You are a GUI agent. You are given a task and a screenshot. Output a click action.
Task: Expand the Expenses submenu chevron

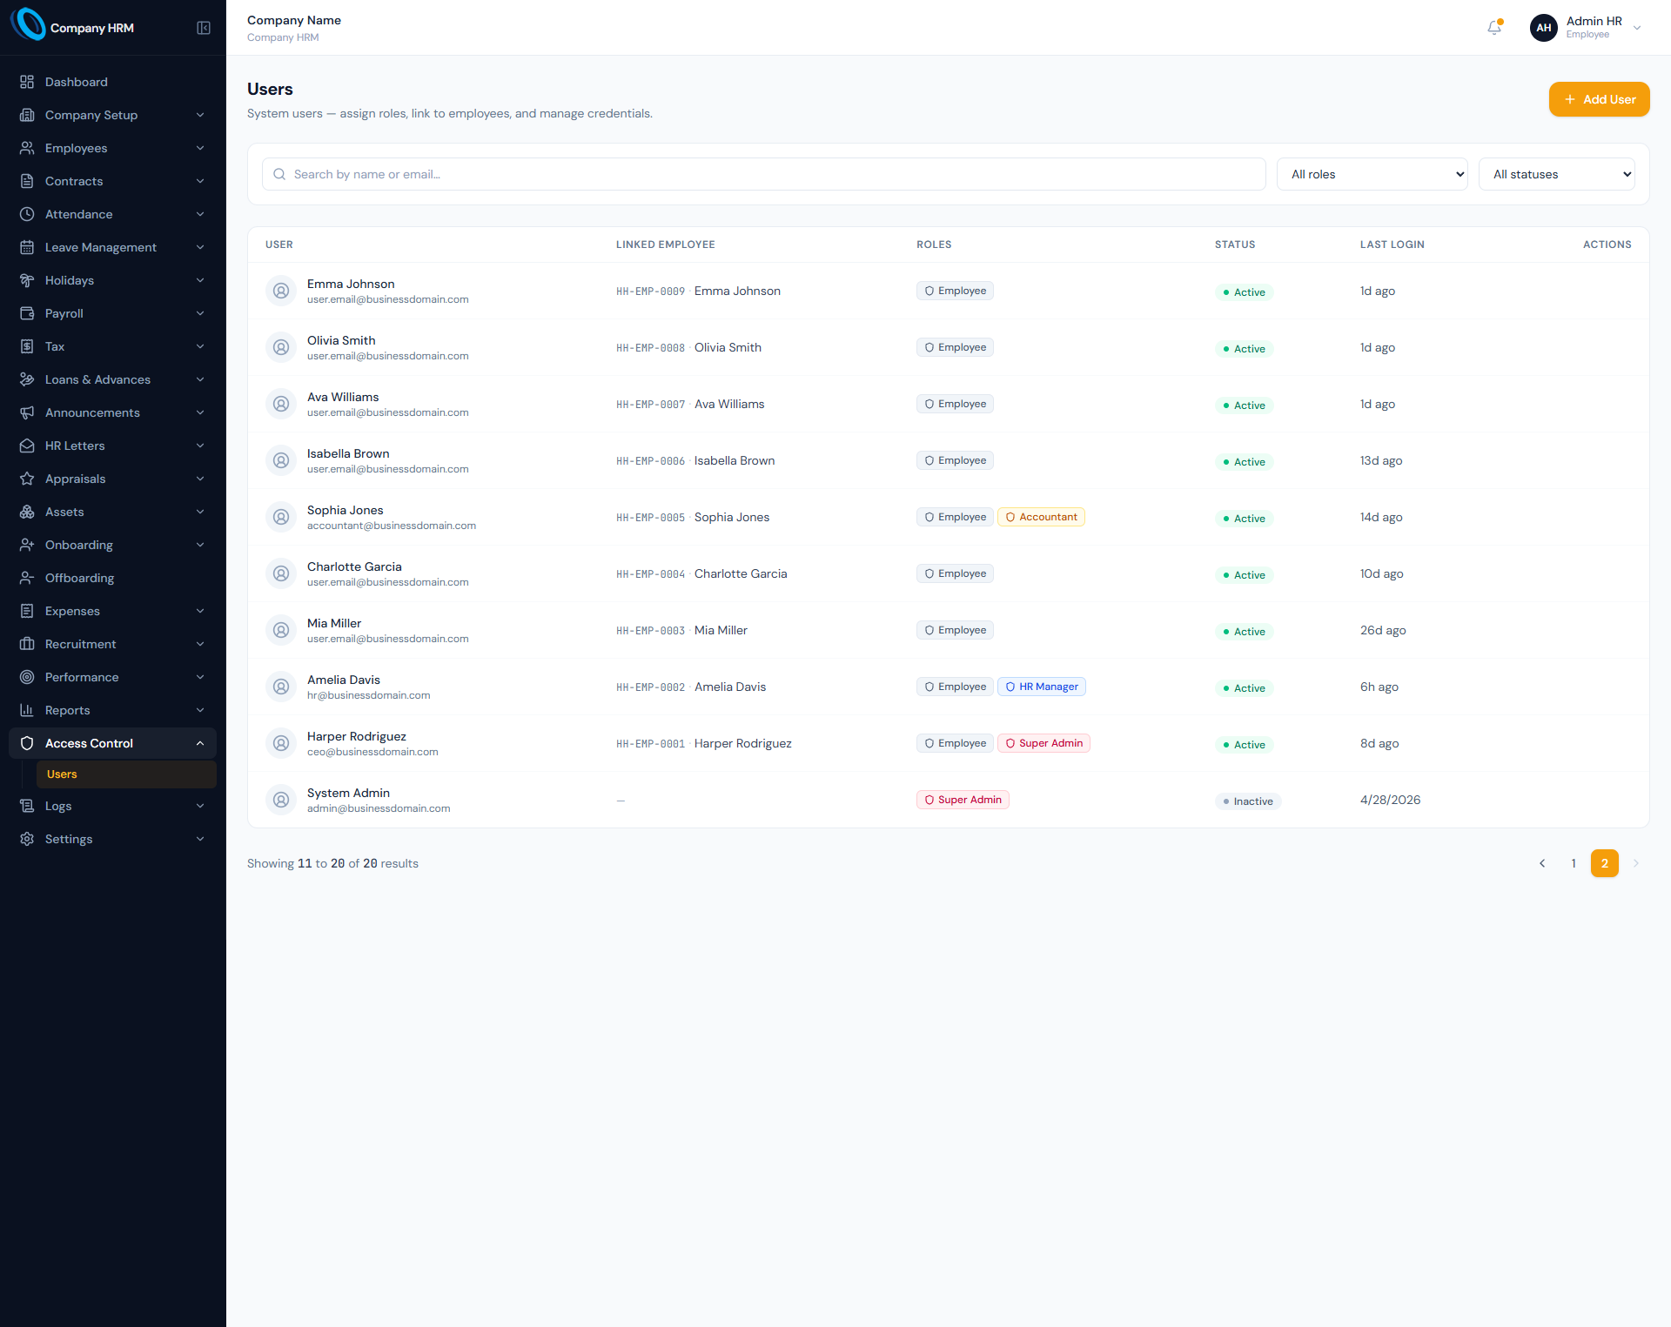click(200, 611)
